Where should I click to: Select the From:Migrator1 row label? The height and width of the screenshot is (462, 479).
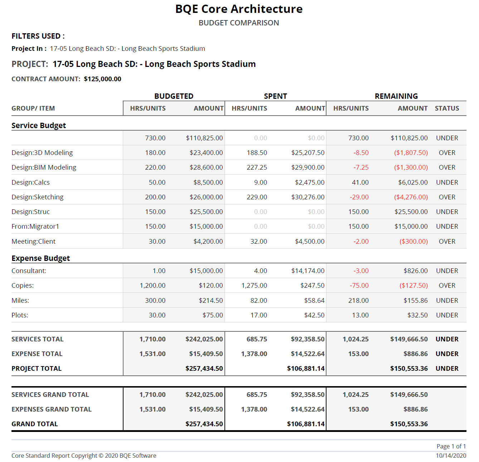[35, 227]
